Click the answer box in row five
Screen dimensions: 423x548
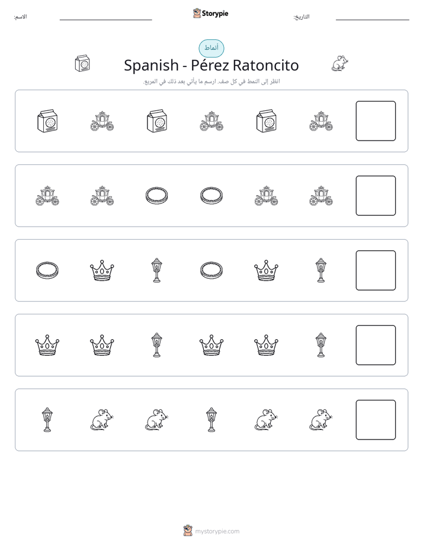pyautogui.click(x=376, y=420)
